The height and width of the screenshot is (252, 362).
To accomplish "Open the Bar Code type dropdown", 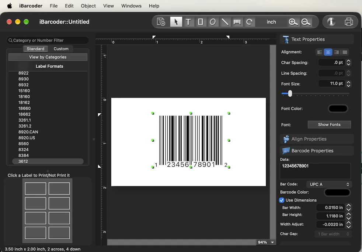I will tap(329, 184).
